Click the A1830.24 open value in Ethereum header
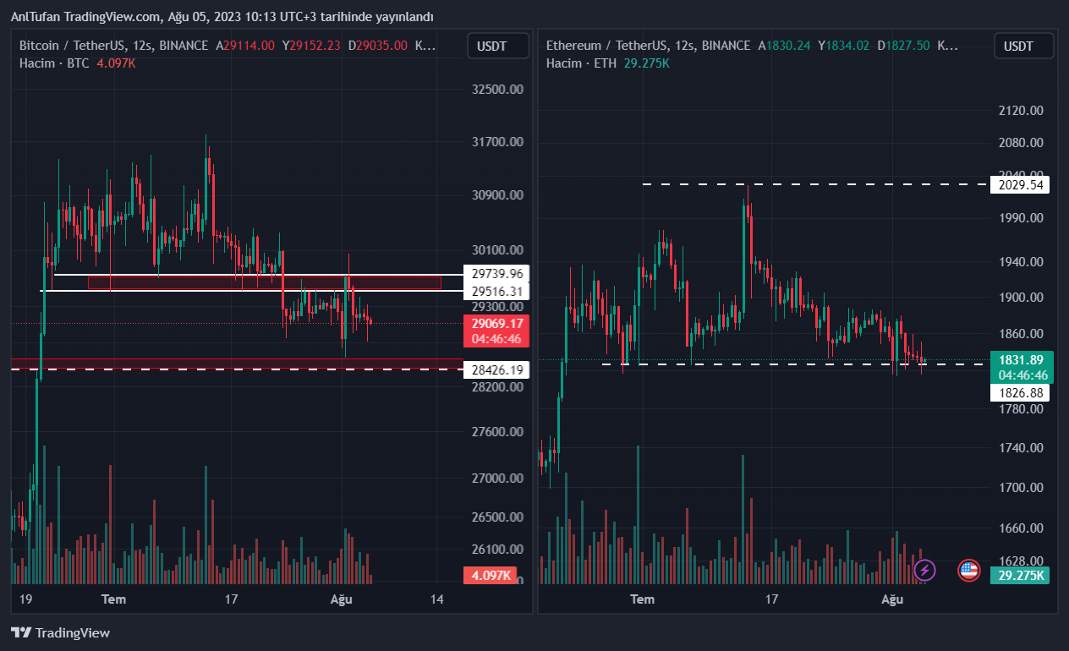Viewport: 1069px width, 651px height. pyautogui.click(x=784, y=46)
